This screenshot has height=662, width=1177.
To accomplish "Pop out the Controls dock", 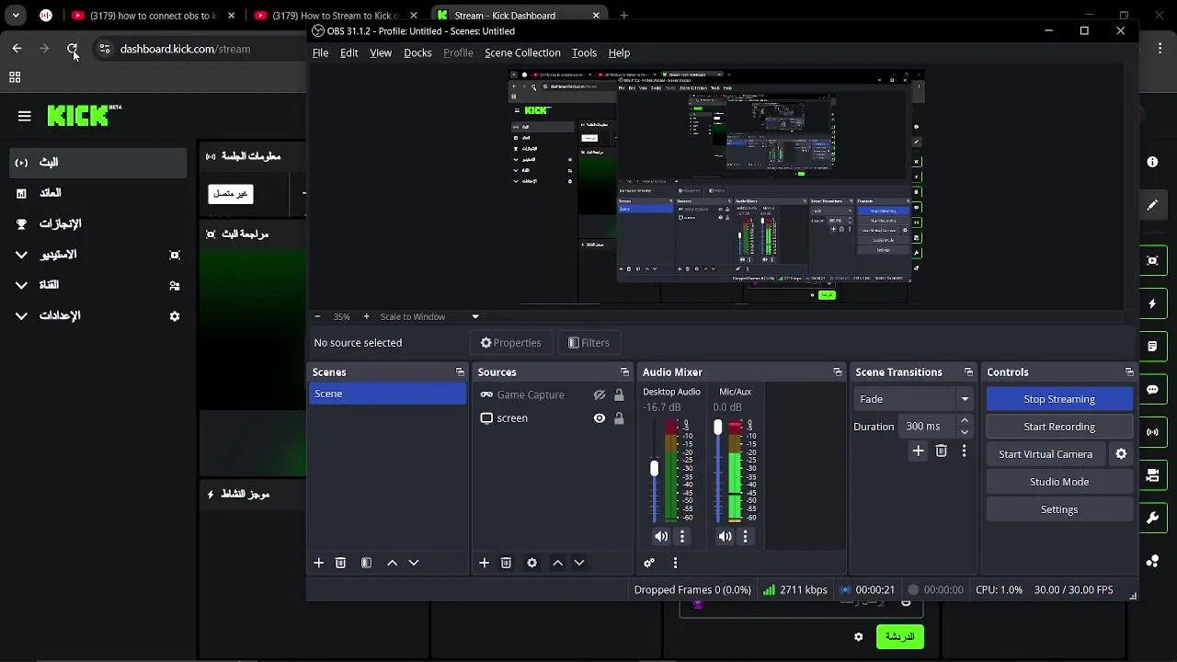I will click(x=1129, y=372).
